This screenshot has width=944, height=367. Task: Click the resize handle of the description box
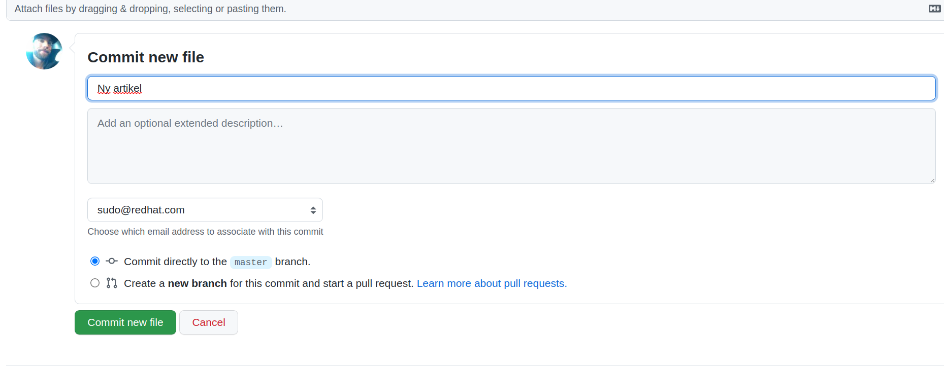932,180
